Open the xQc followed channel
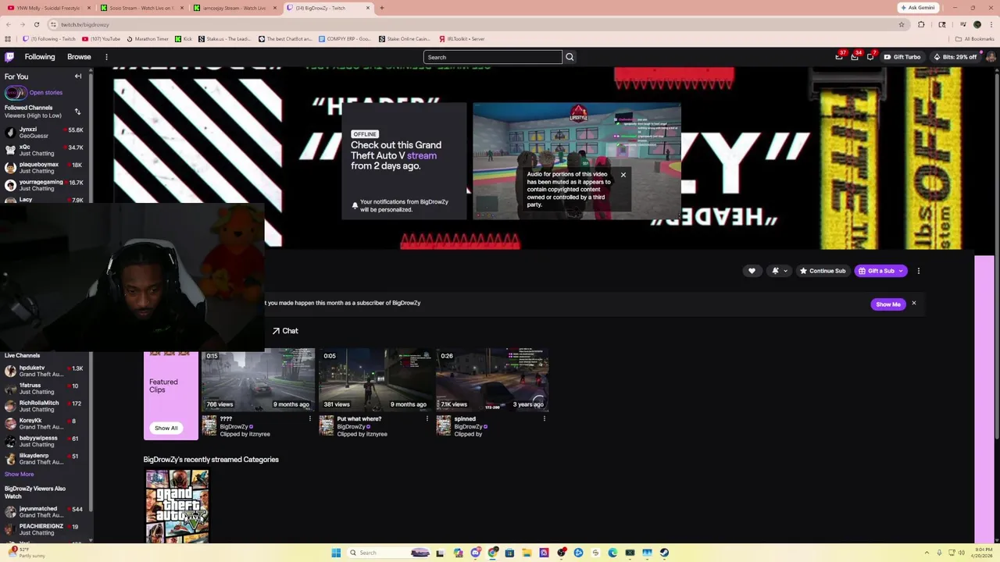Screen dimensions: 1000x562 pos(44,150)
